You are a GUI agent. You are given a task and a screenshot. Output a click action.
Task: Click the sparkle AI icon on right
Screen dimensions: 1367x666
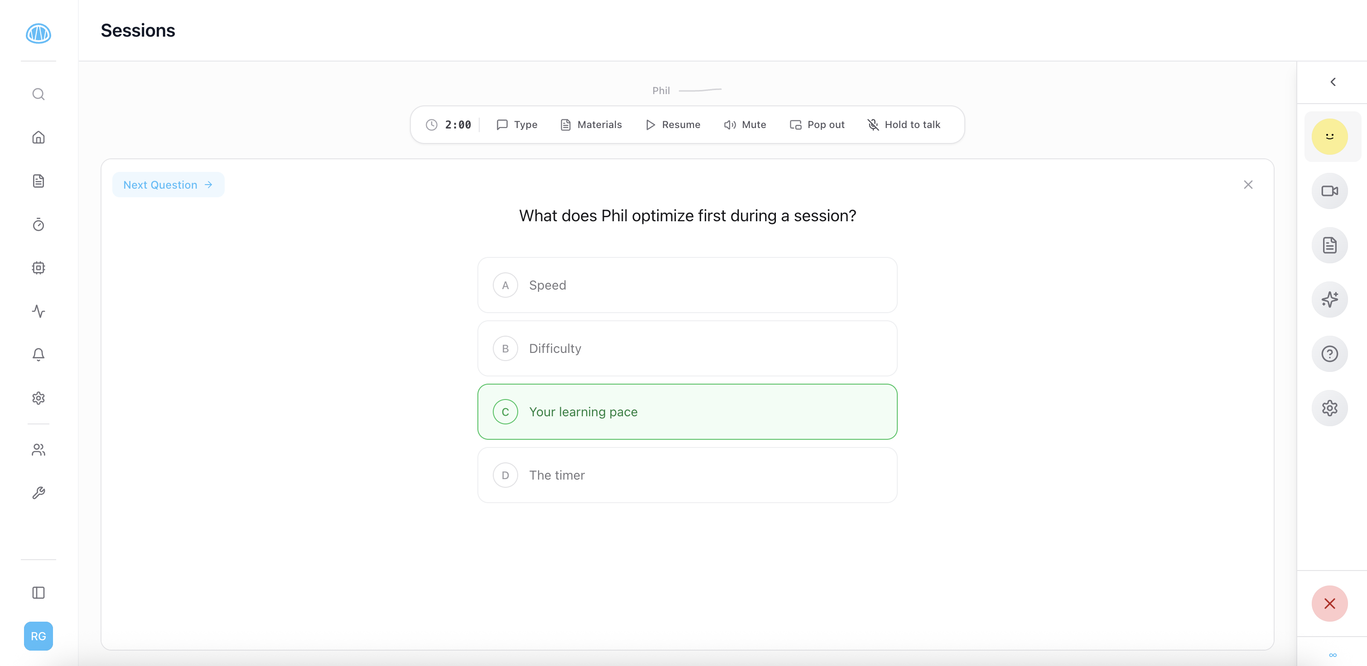(1329, 300)
